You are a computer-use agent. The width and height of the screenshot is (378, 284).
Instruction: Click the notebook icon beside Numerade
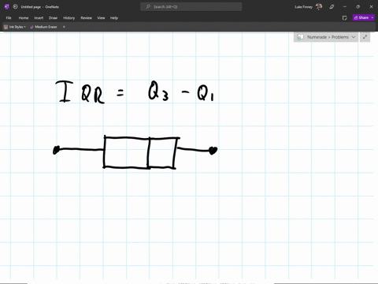click(300, 37)
